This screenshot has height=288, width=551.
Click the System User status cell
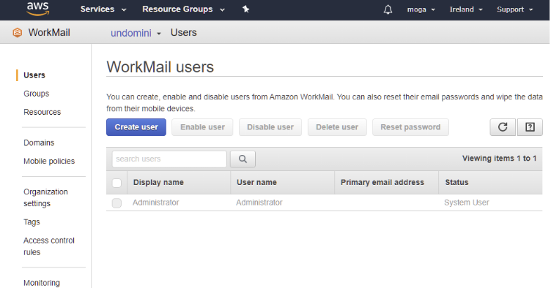(467, 202)
